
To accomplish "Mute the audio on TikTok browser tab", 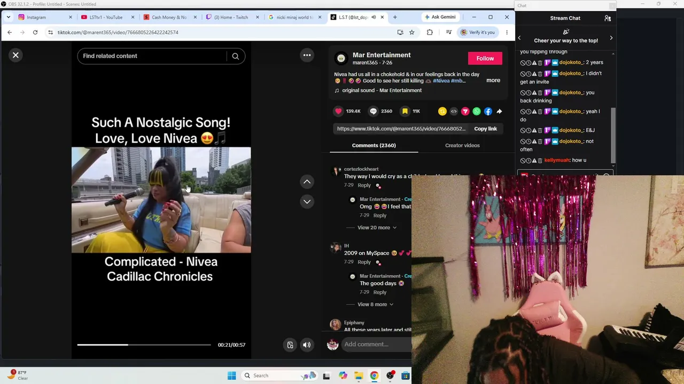I will tap(374, 17).
